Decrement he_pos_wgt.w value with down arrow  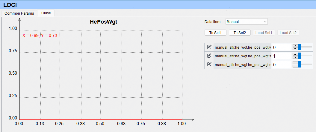295,49
